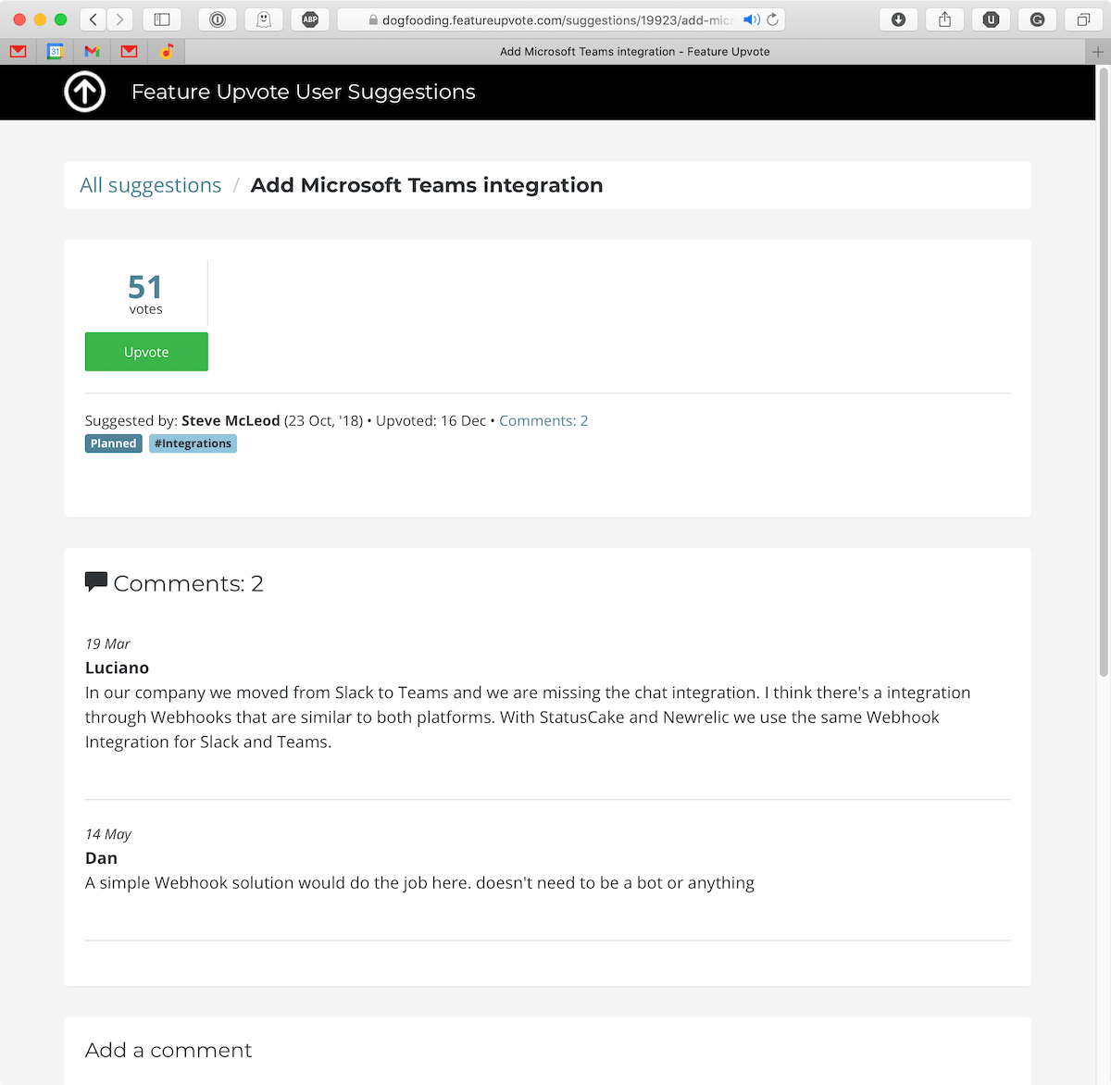Image resolution: width=1111 pixels, height=1085 pixels.
Task: Open the orange music pinned tab
Action: [167, 52]
